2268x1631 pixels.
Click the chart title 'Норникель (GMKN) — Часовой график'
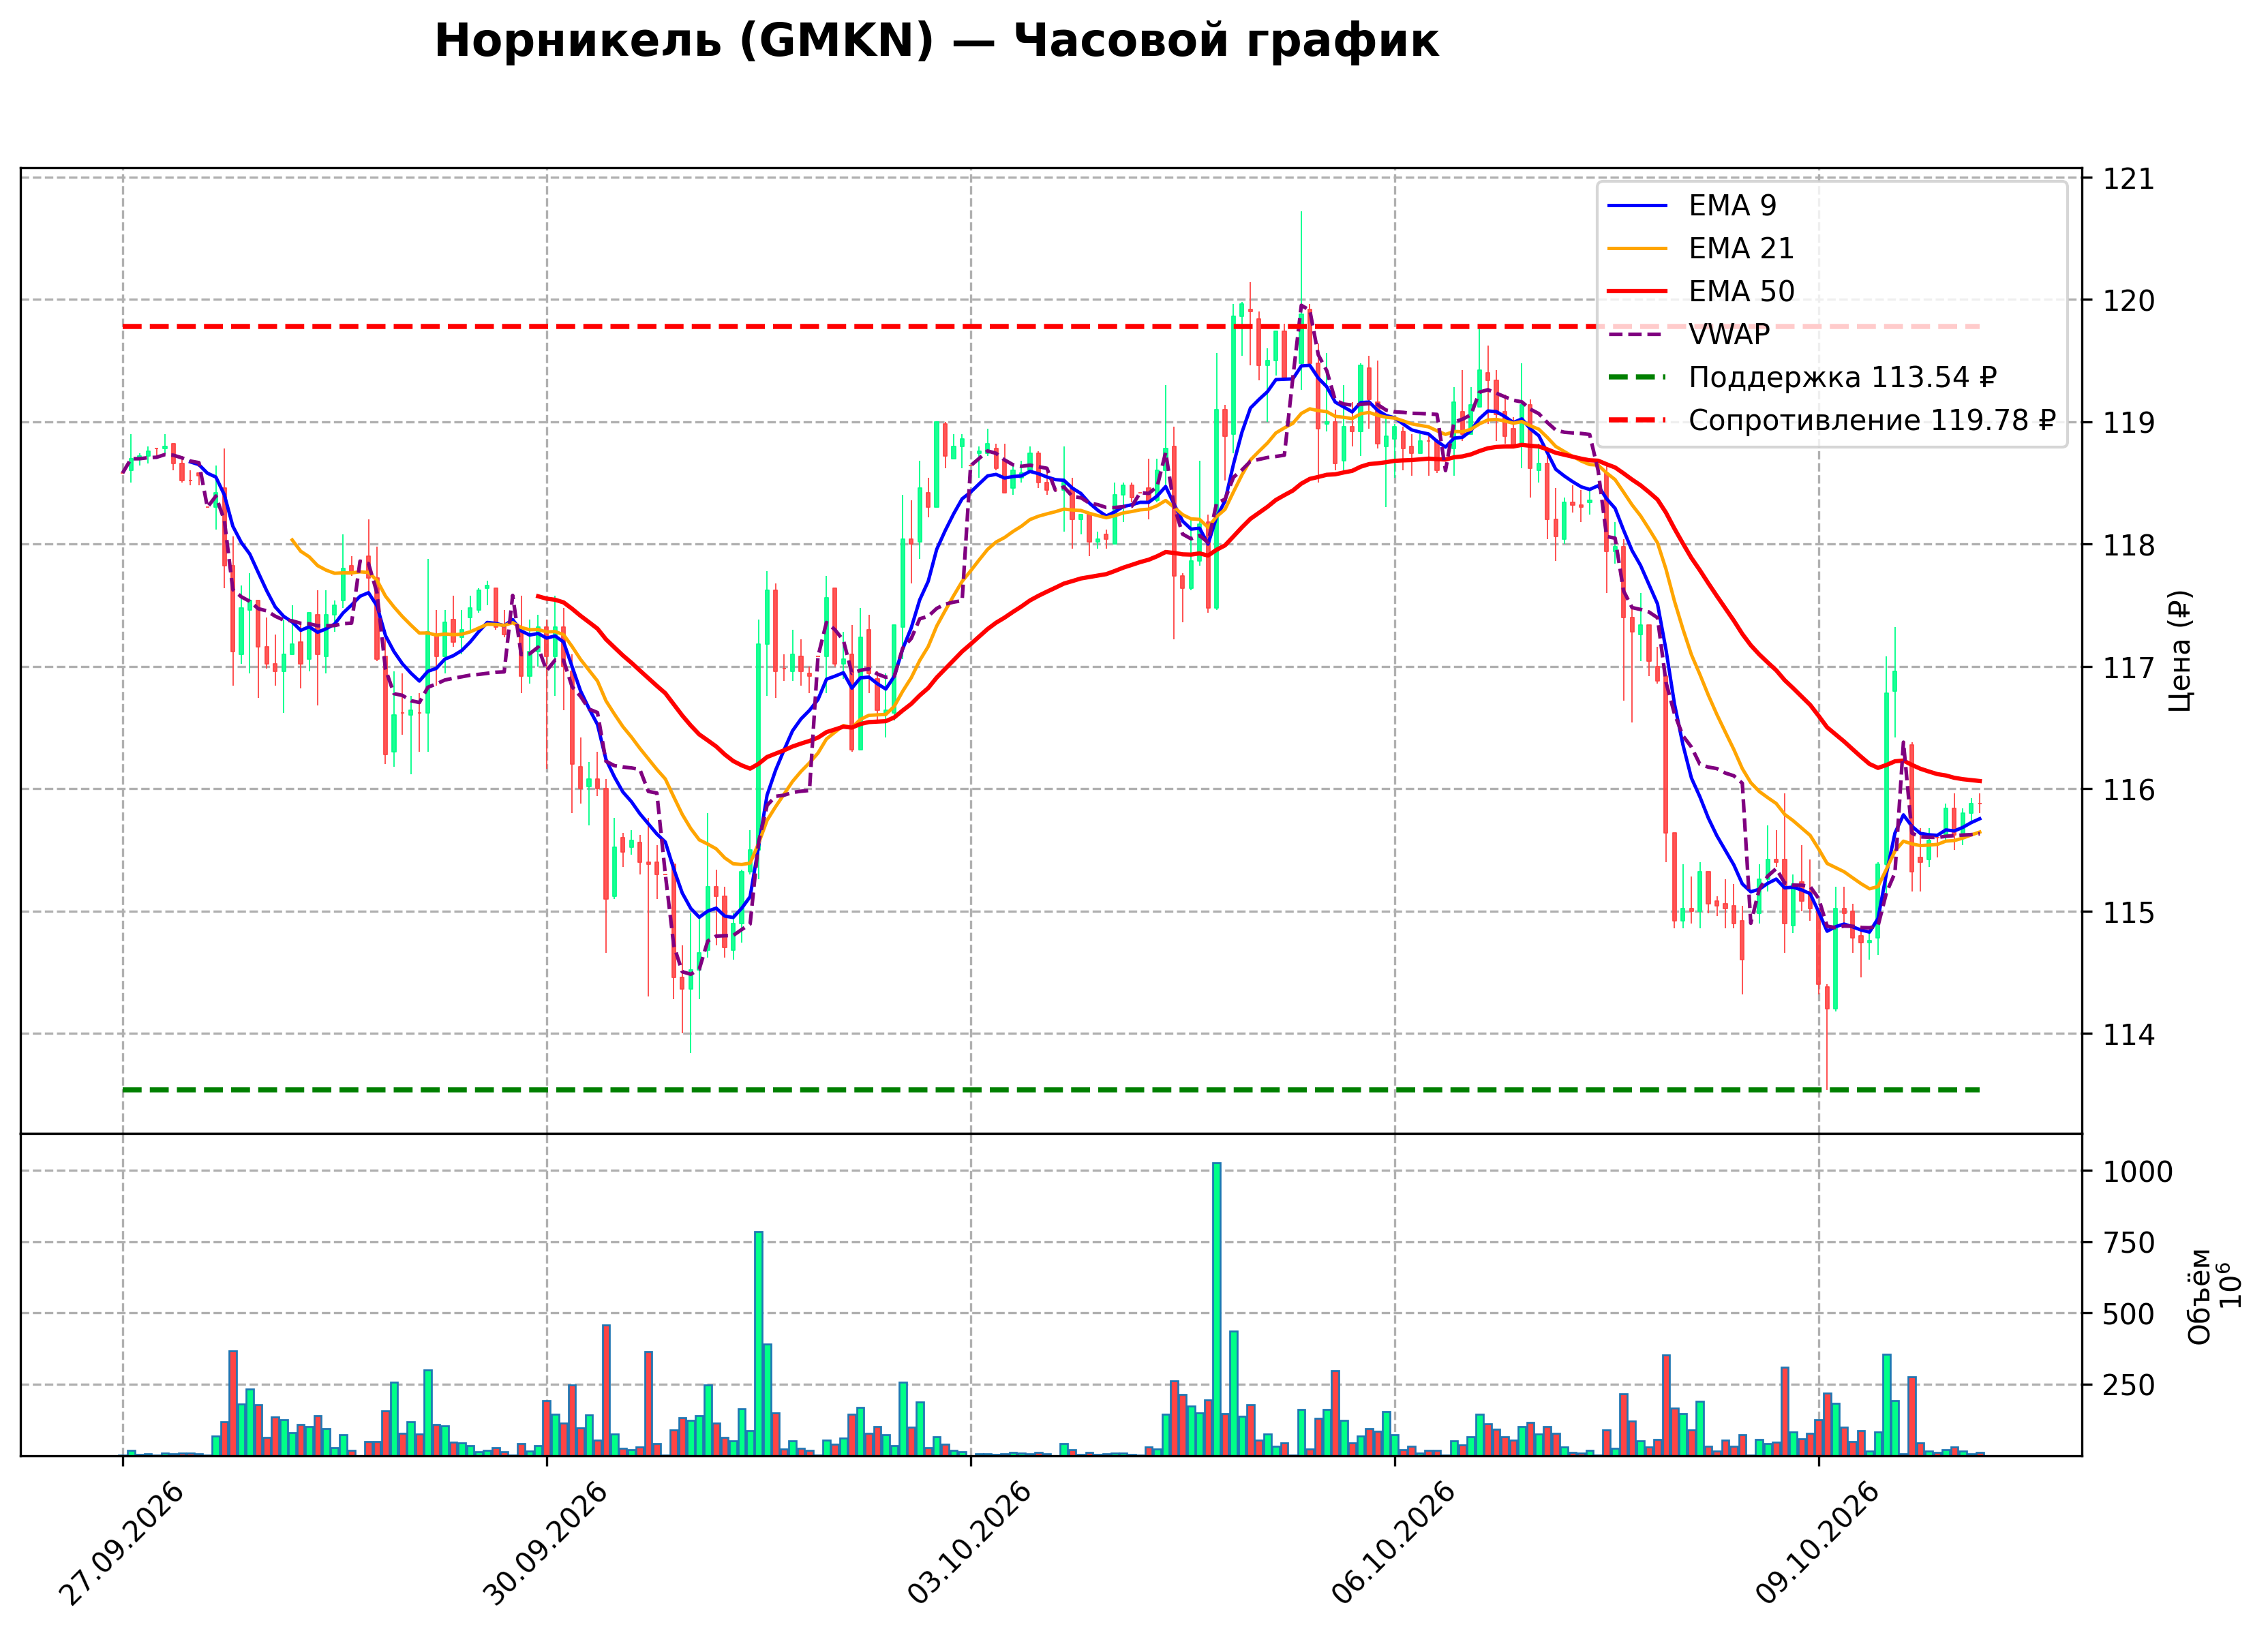[936, 42]
